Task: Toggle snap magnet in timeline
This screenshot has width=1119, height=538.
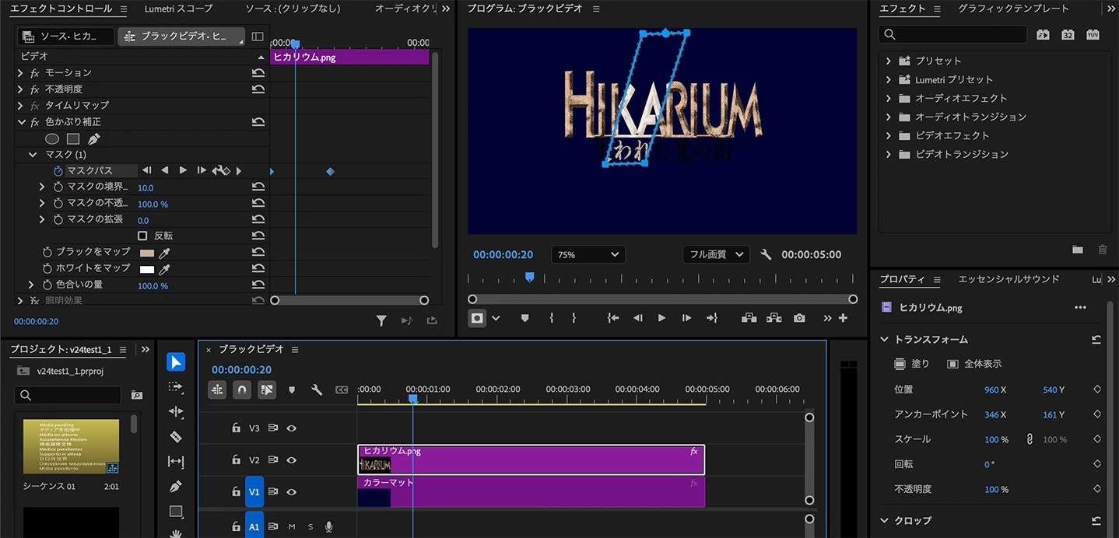Action: tap(242, 390)
